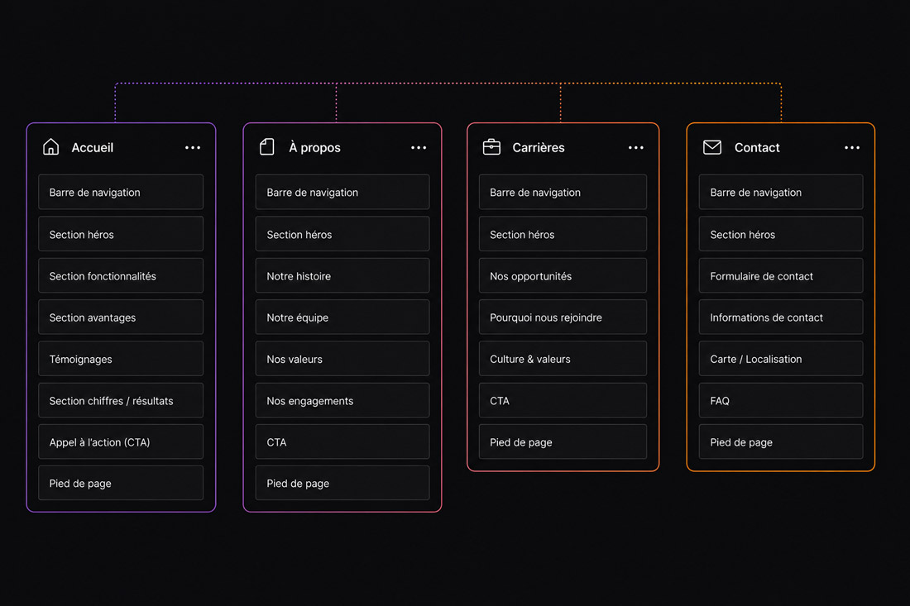Select the Carrières page title
Screen dimensions: 910x606
coord(539,148)
